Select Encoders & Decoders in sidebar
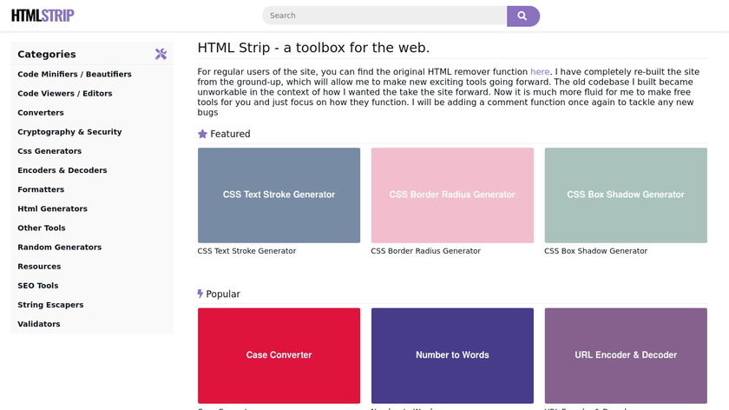The width and height of the screenshot is (729, 410). coord(62,170)
